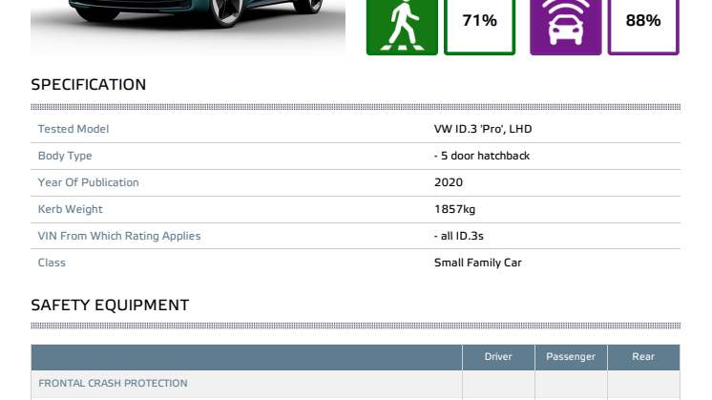Click the 71% pedestrian score box
Screen dimensions: 712x400
pyautogui.click(x=479, y=28)
